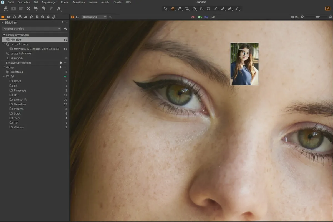Image resolution: width=333 pixels, height=222 pixels.
Task: Select the Crop tool
Action: (187, 9)
